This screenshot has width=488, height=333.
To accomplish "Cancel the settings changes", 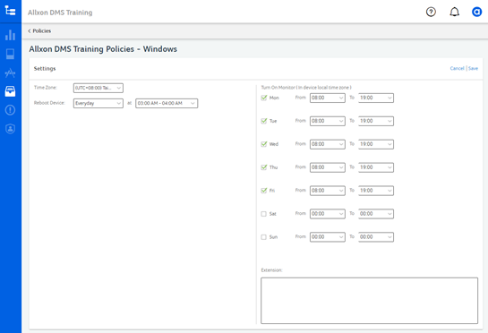I will (457, 68).
